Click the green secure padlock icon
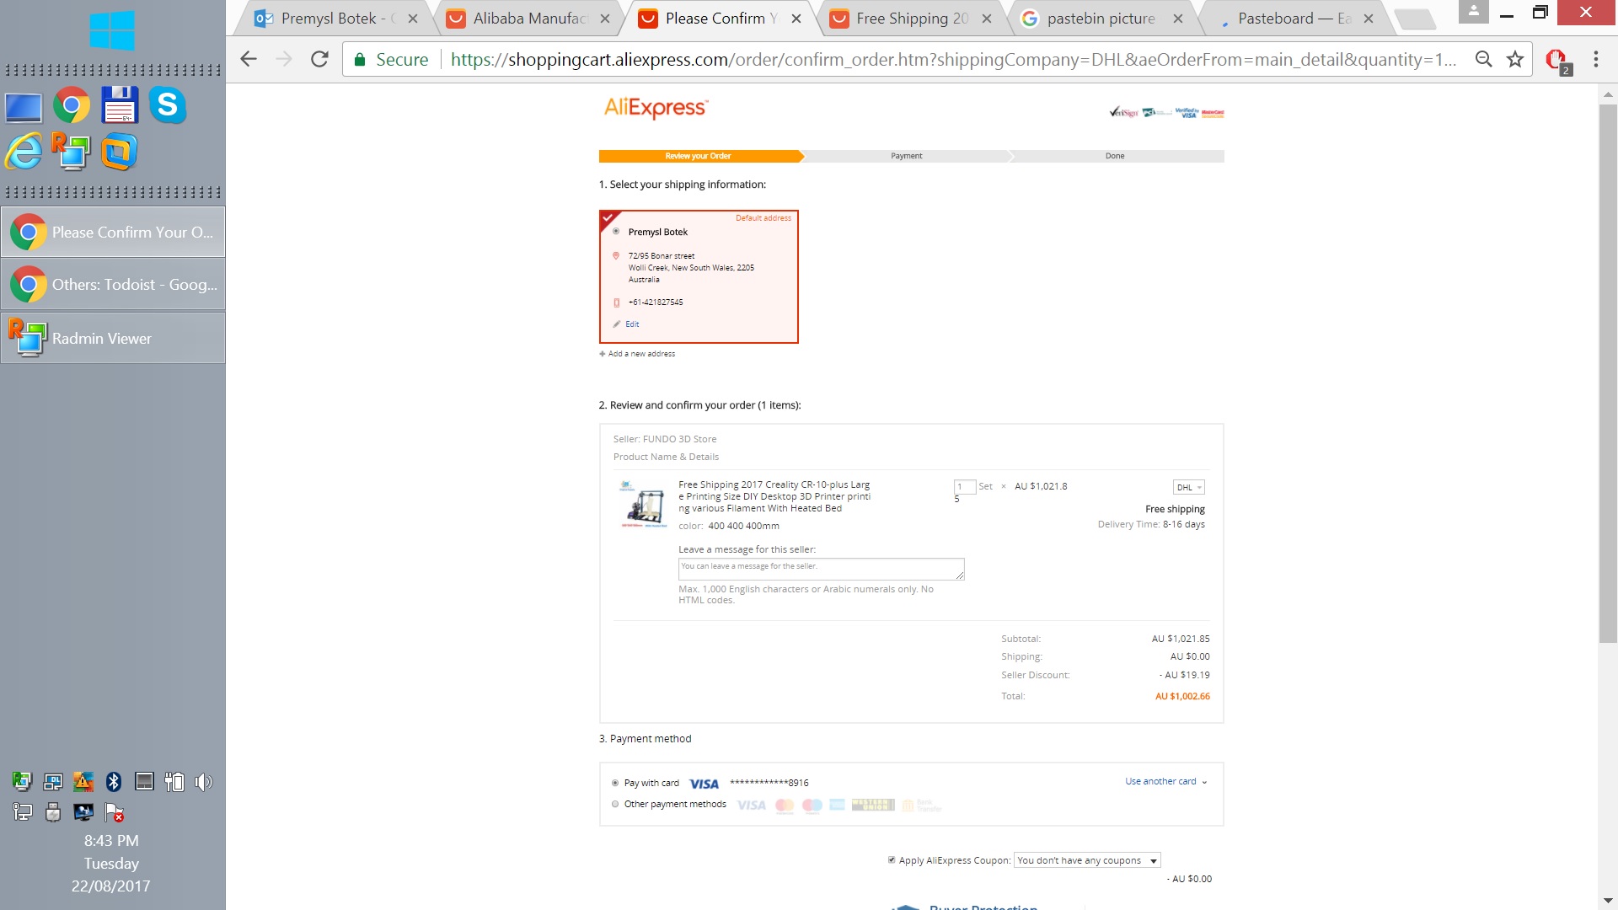1618x910 pixels. 360,59
